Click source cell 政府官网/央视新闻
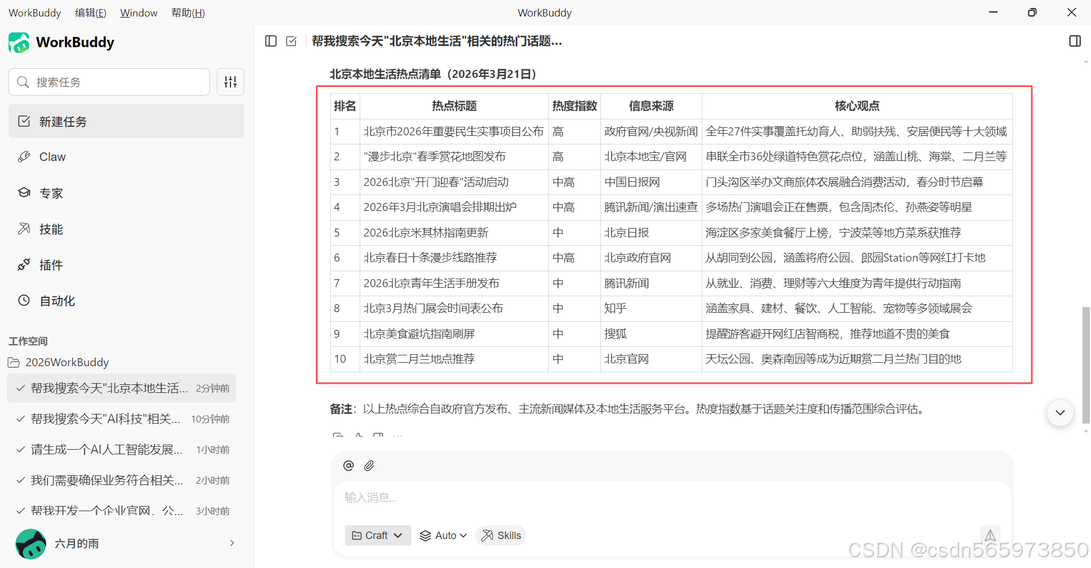 point(651,131)
